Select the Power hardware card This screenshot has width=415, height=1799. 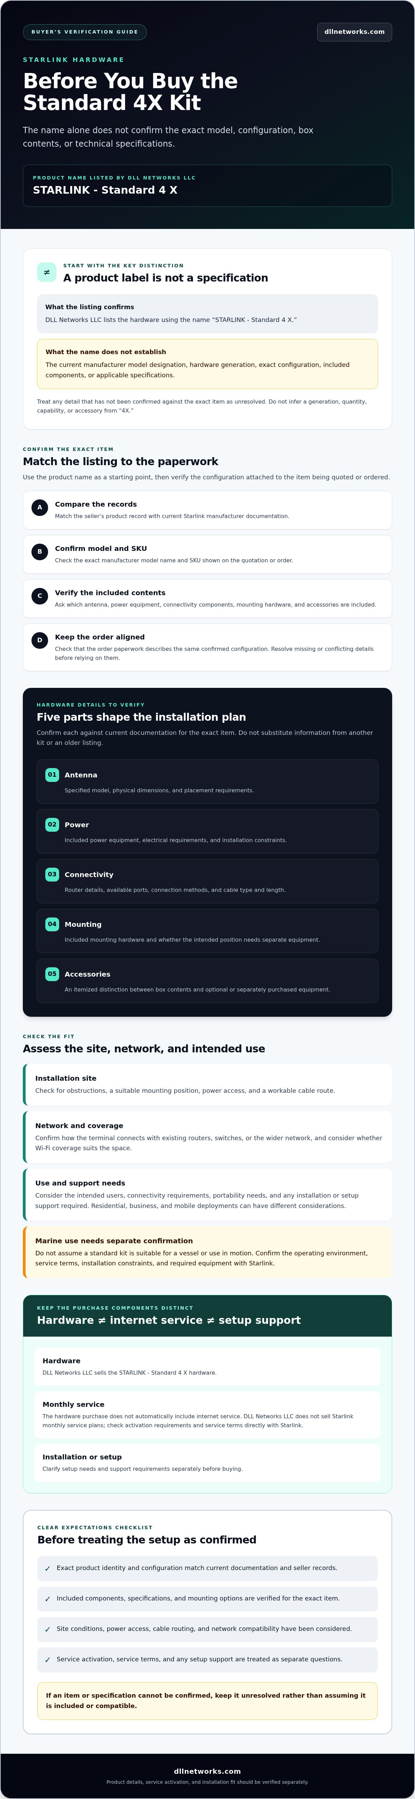tap(207, 831)
